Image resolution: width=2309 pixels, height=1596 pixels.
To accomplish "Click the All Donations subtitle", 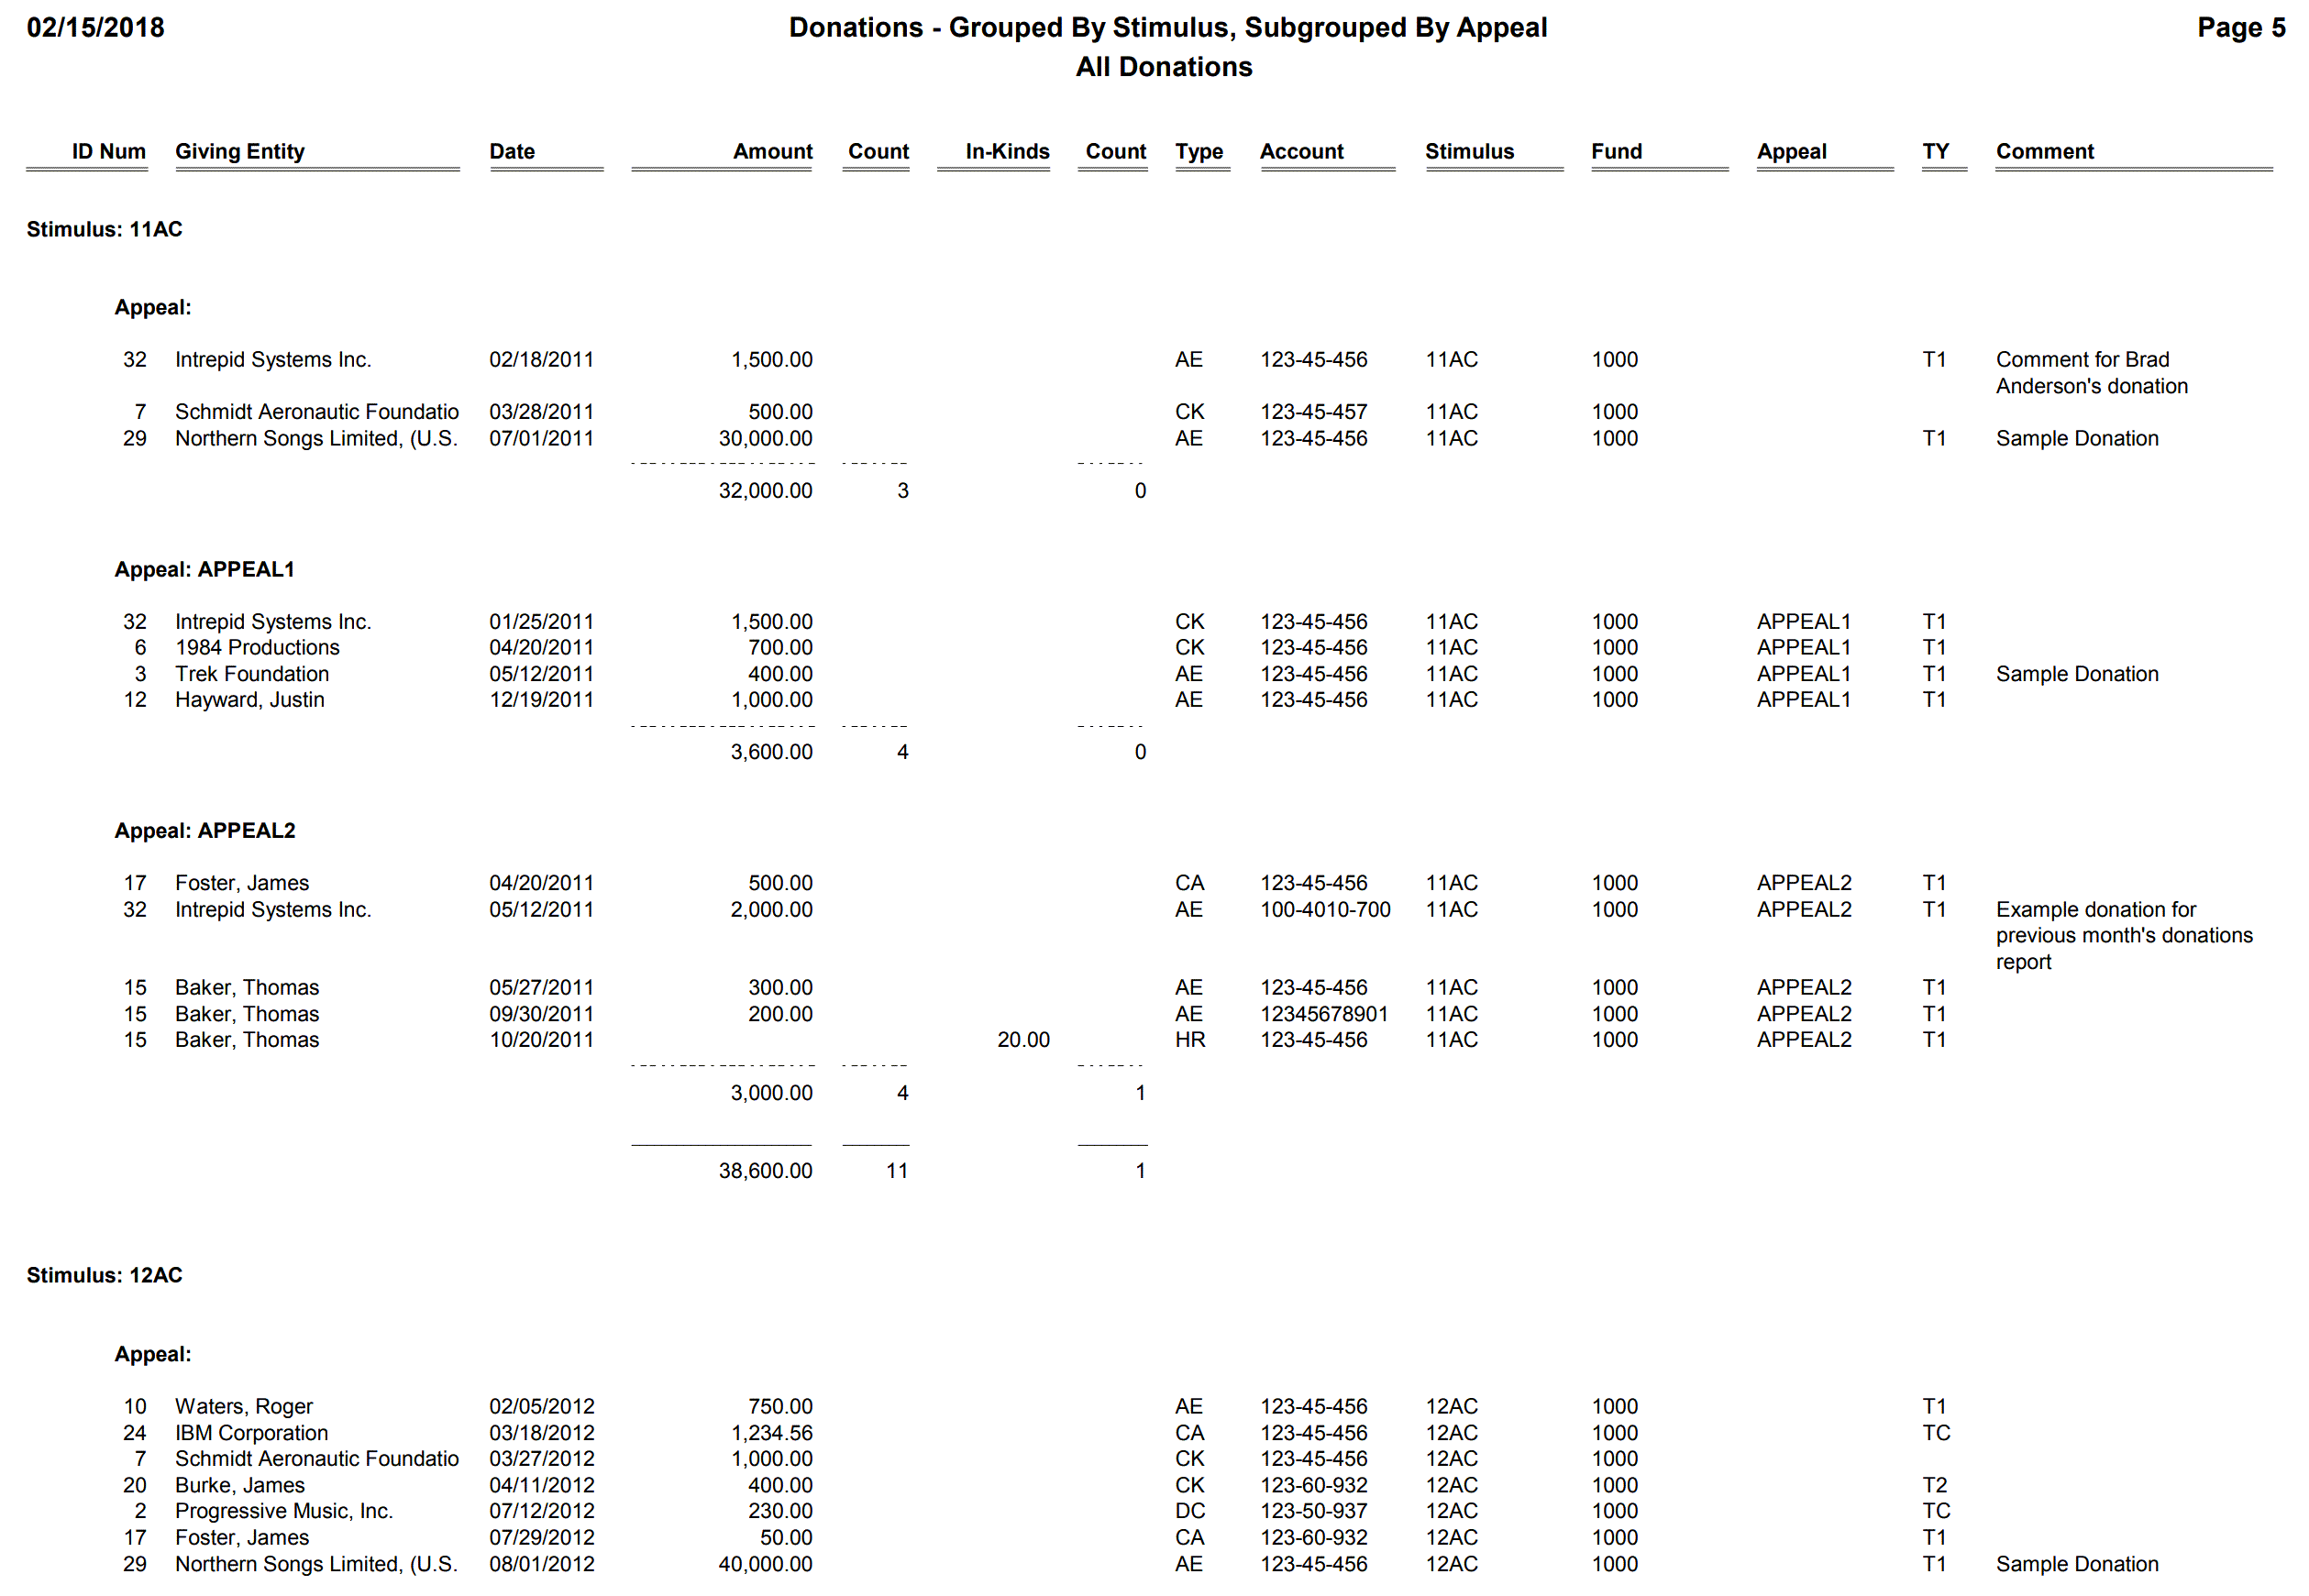I will (x=1163, y=67).
